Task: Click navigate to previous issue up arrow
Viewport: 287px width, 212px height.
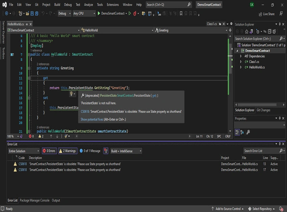Action: pyautogui.click(x=51, y=136)
